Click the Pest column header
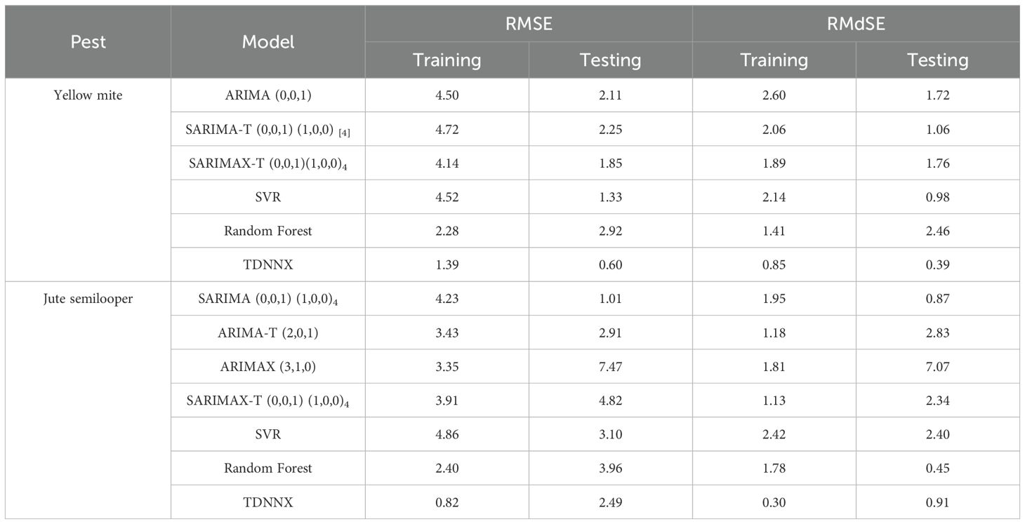 point(88,42)
